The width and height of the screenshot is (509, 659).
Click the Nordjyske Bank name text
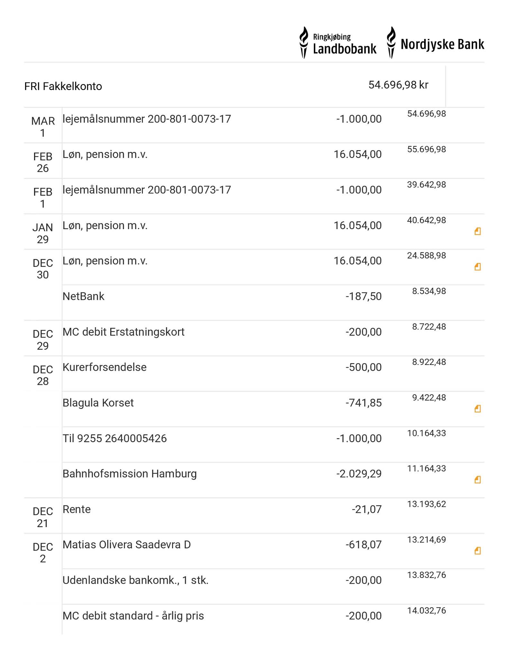point(442,44)
